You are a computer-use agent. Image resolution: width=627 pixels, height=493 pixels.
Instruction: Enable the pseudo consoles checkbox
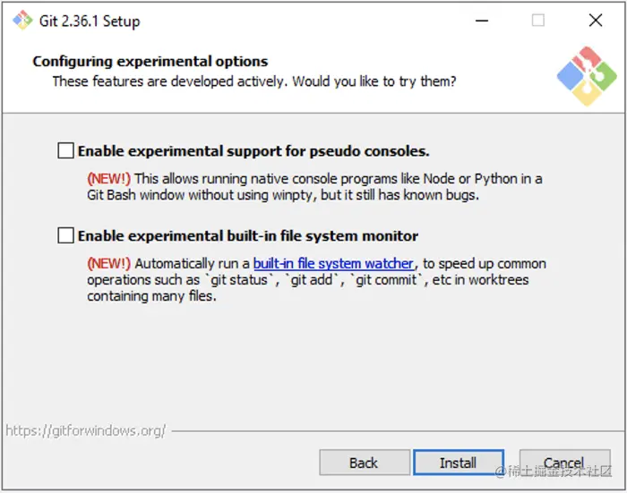(65, 151)
